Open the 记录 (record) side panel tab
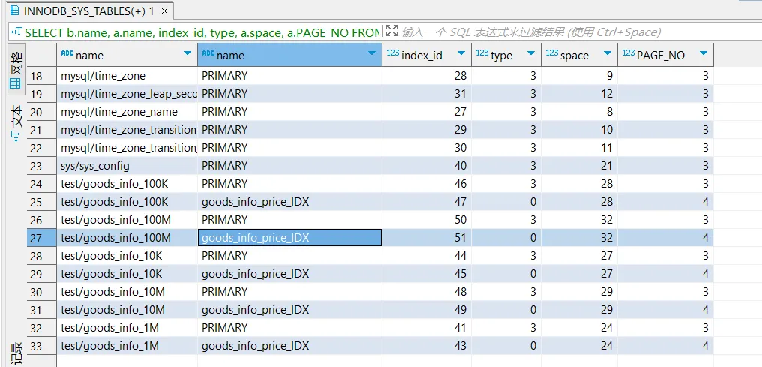This screenshot has height=367, width=762. point(15,353)
